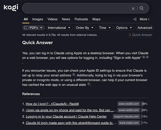Open the More menu

click(x=144, y=19)
